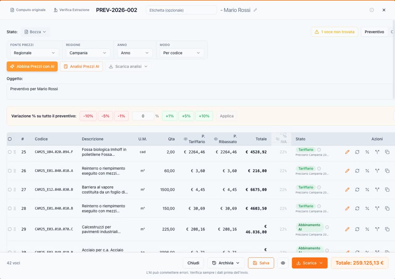The height and width of the screenshot is (279, 395).
Task: Open the info icon in the header
Action: tap(372, 10)
